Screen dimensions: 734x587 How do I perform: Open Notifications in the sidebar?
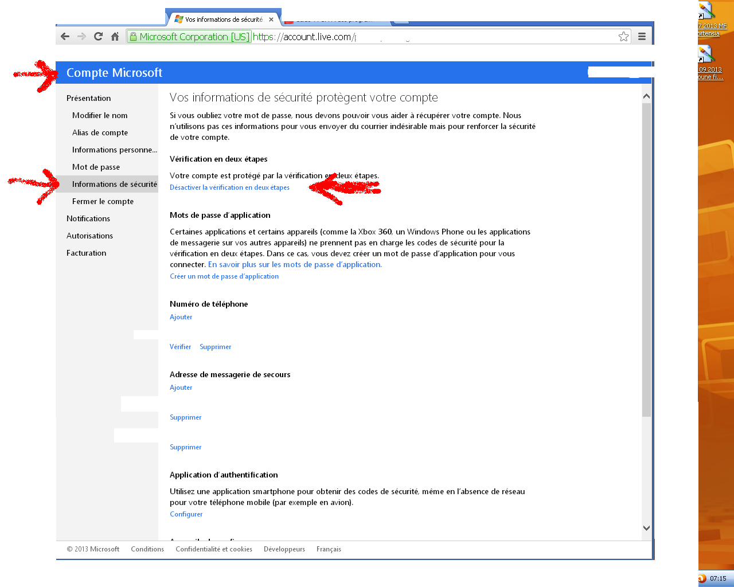tap(88, 218)
